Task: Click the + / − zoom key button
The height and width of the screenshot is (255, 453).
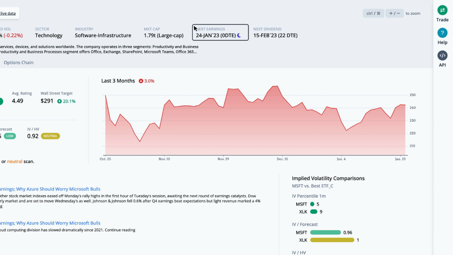Action: point(394,13)
